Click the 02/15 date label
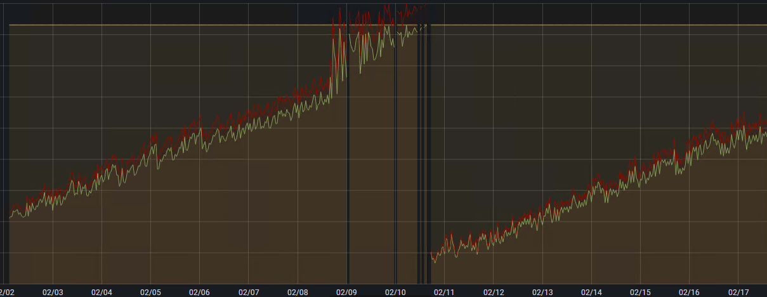Screen dimensions: 767x297 (x=640, y=292)
